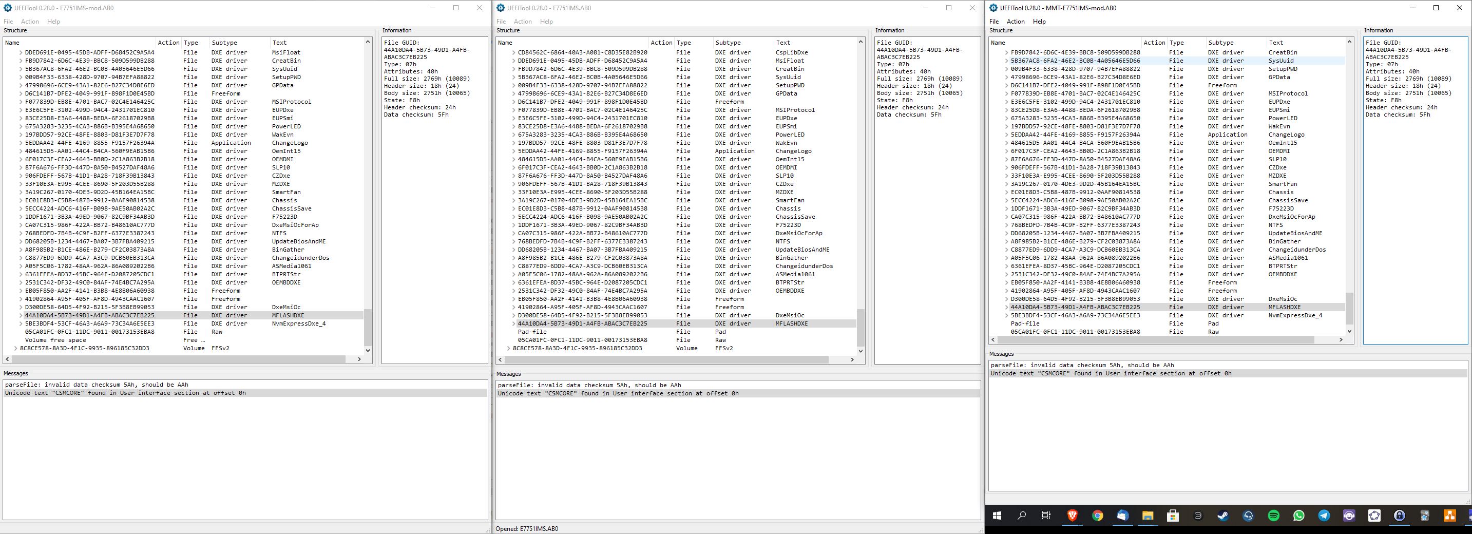Open Telegram from the taskbar
Screen dimensions: 1472x534
[1324, 516]
